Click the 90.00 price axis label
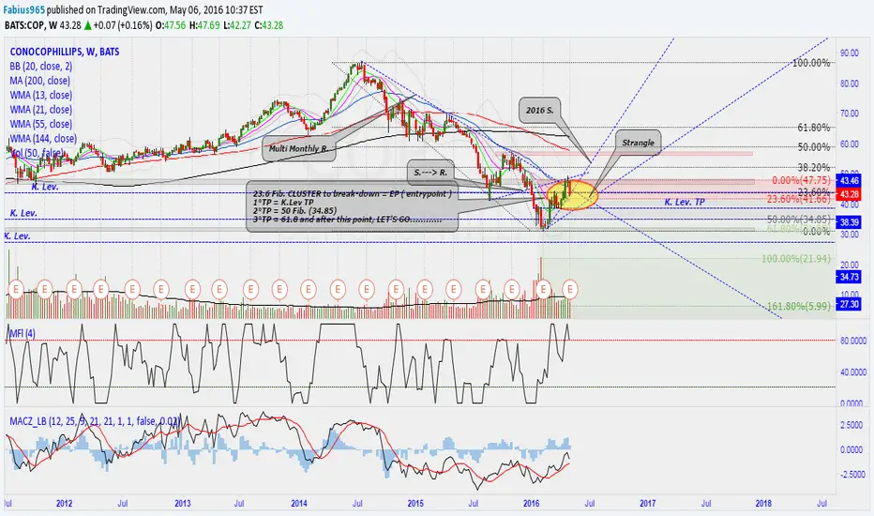874x516 pixels. [x=850, y=53]
